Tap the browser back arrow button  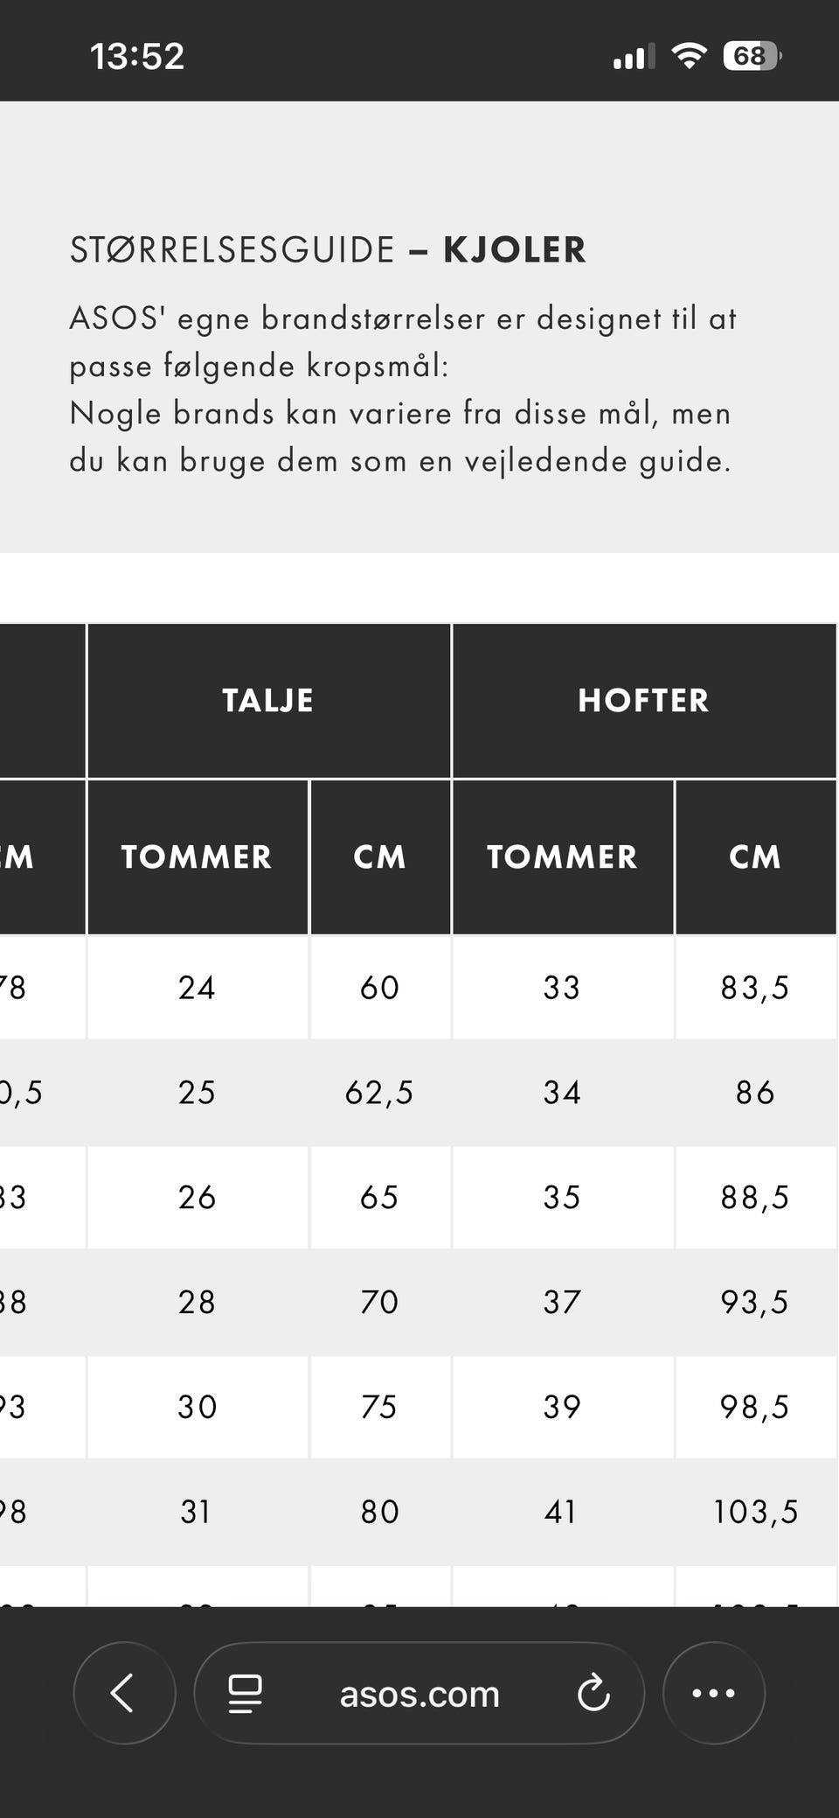(x=124, y=1693)
